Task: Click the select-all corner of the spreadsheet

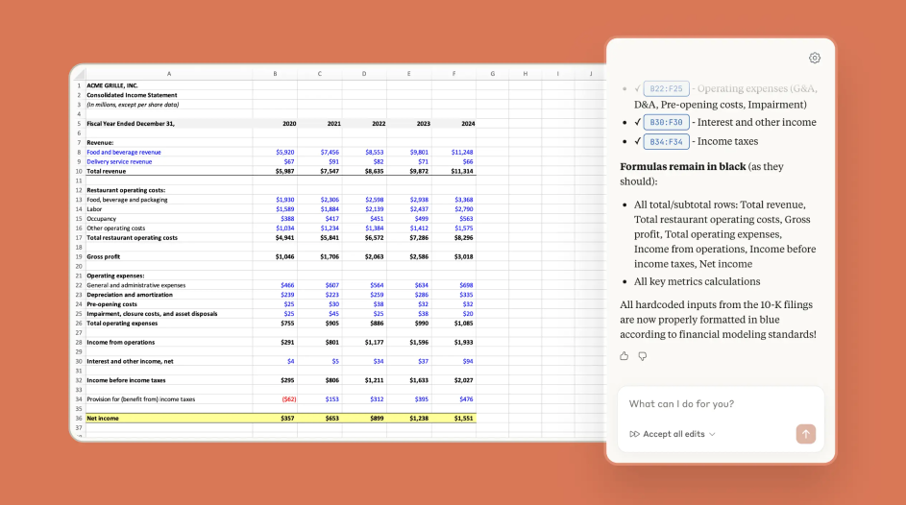Action: [x=78, y=74]
